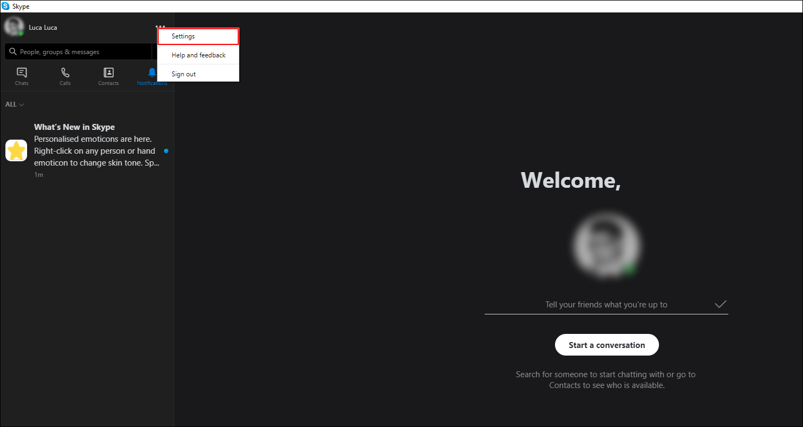The width and height of the screenshot is (803, 427).
Task: Click the search magnifier icon
Action: tap(13, 52)
